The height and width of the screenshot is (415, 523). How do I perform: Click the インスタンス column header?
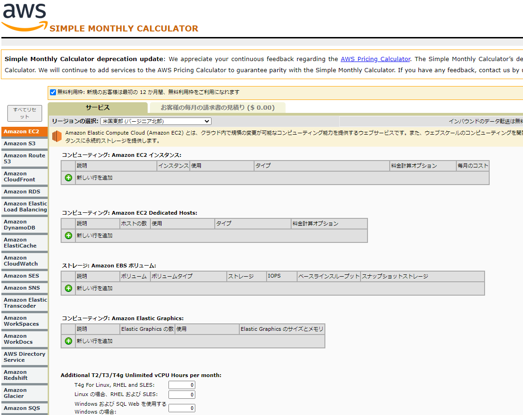point(174,166)
